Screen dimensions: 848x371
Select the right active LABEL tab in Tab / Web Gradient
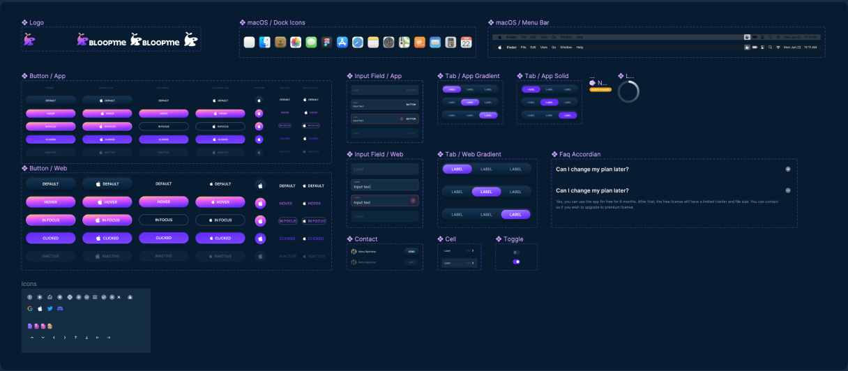coord(515,214)
